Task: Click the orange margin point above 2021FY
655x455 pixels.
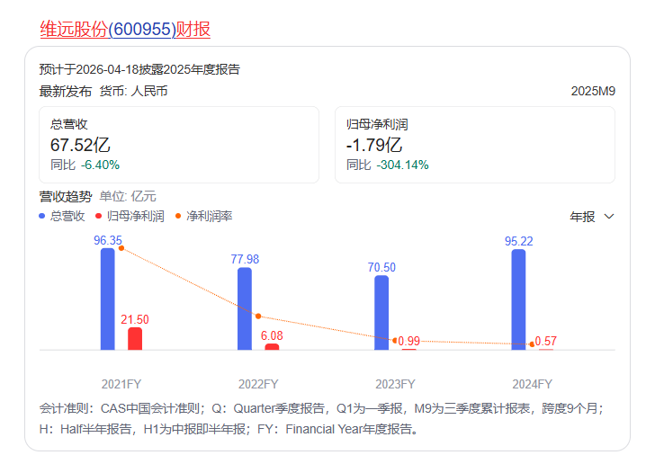Action: [x=121, y=248]
